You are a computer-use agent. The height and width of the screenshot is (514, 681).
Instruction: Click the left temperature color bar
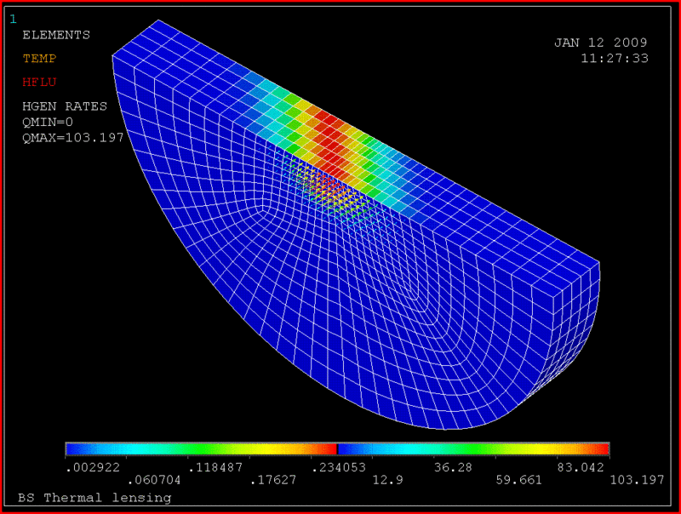[201, 448]
